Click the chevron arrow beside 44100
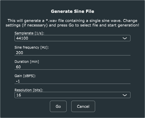Screen dimensions: 145x118 coord(125,38)
